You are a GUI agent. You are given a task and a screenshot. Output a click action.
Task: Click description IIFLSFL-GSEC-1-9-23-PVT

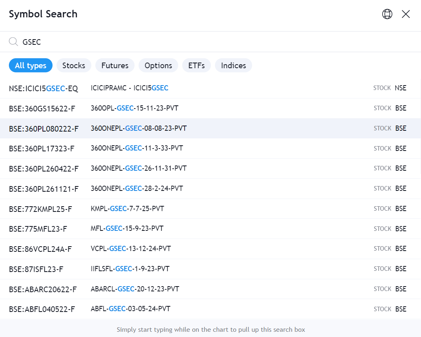(x=130, y=269)
